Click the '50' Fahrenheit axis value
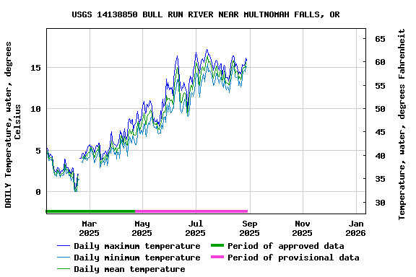The height and width of the screenshot is (277, 416). tap(380, 109)
